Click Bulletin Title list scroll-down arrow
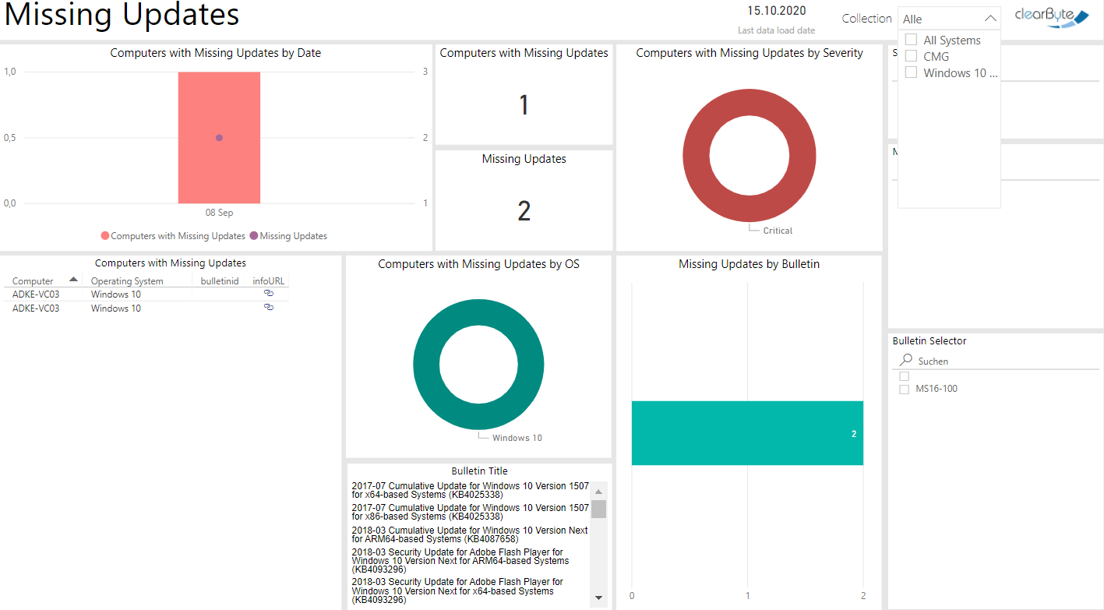Viewport: 1104px width, 610px height. (x=598, y=598)
